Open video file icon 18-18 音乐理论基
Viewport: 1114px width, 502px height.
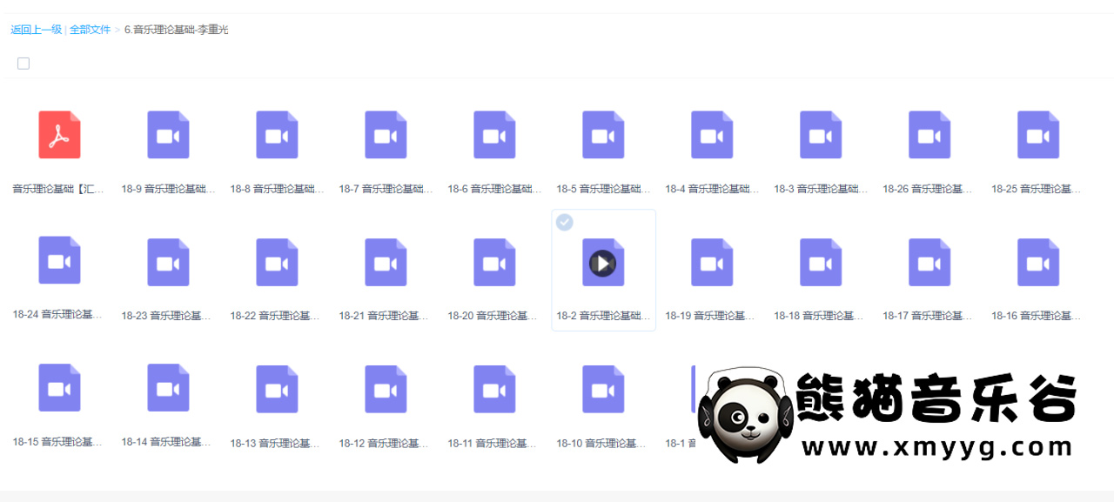[x=821, y=262]
